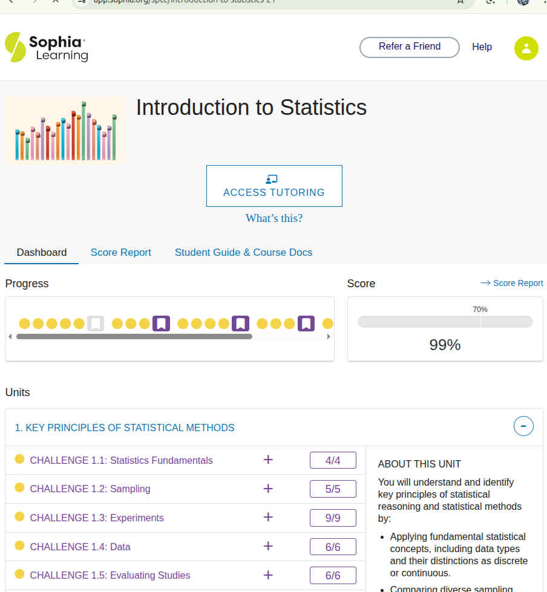Viewport: 547px width, 592px height.
Task: Click the ACCESS TUTORING button
Action: coord(274,186)
